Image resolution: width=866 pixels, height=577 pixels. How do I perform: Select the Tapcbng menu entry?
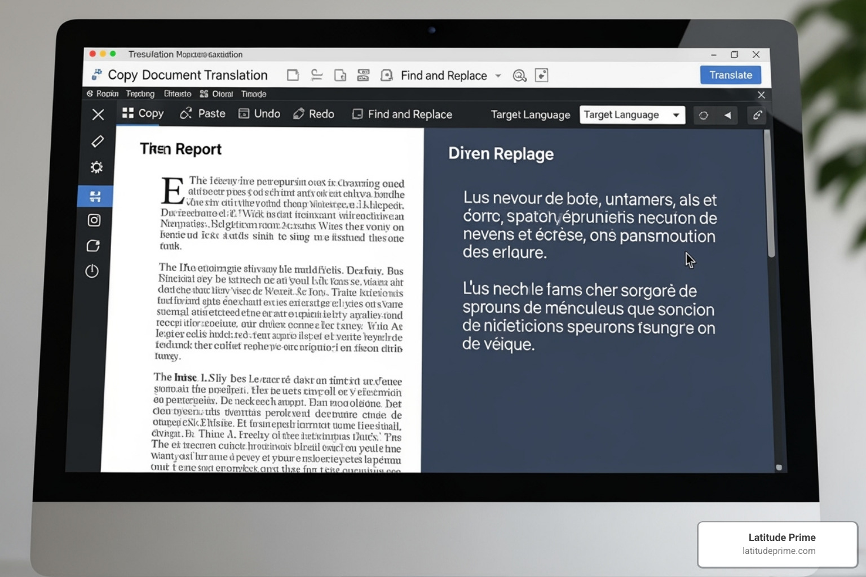pos(140,94)
